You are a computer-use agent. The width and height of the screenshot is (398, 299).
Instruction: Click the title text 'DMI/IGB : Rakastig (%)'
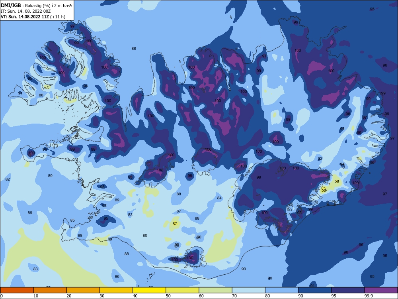point(25,6)
